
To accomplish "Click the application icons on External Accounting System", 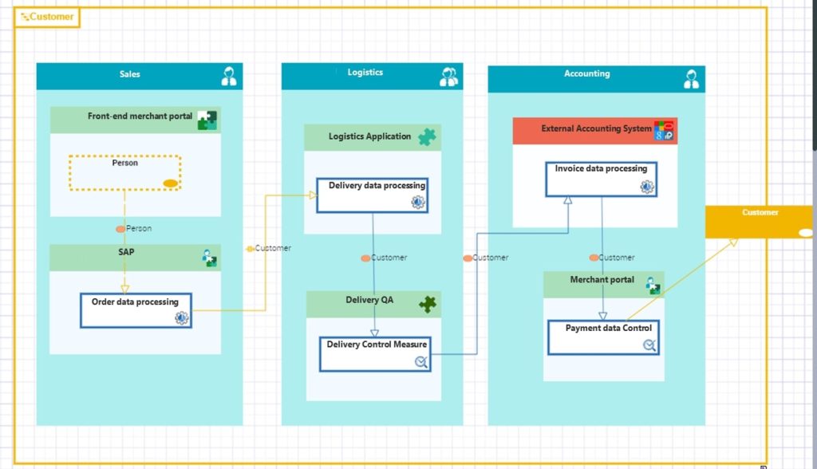I will pyautogui.click(x=665, y=129).
